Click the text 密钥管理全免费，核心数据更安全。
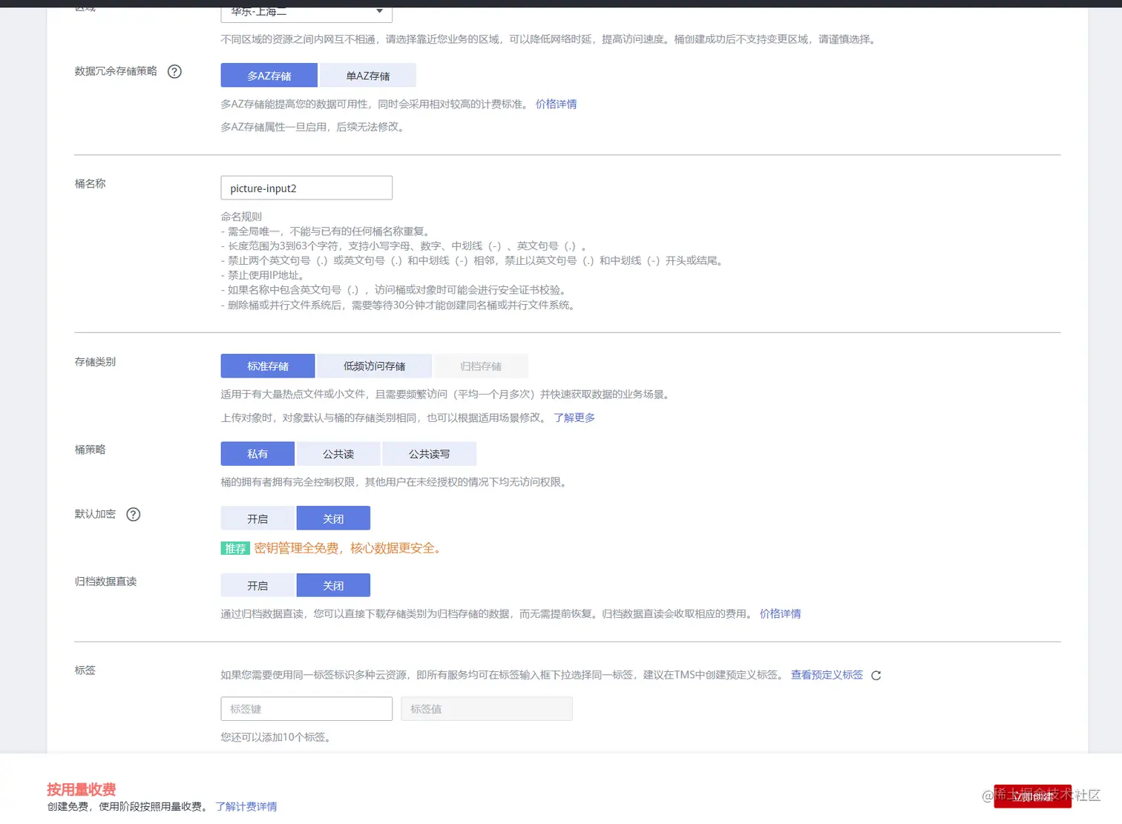1122x824 pixels. pyautogui.click(x=349, y=548)
